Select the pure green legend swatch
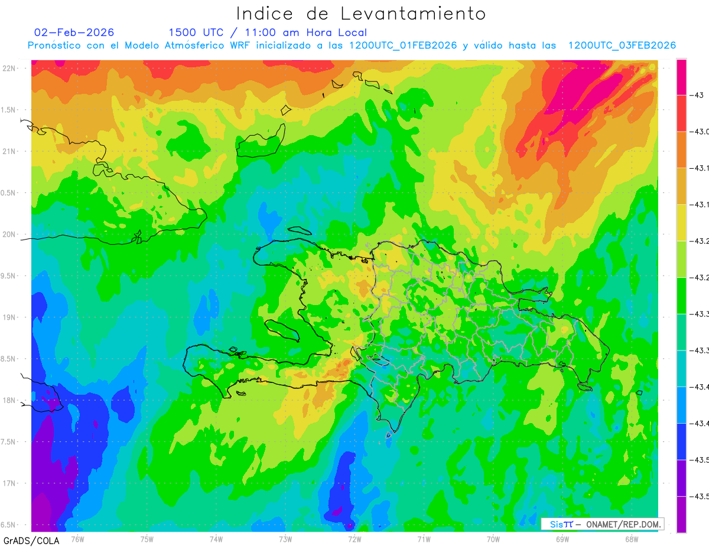This screenshot has width=709, height=547. point(681,295)
